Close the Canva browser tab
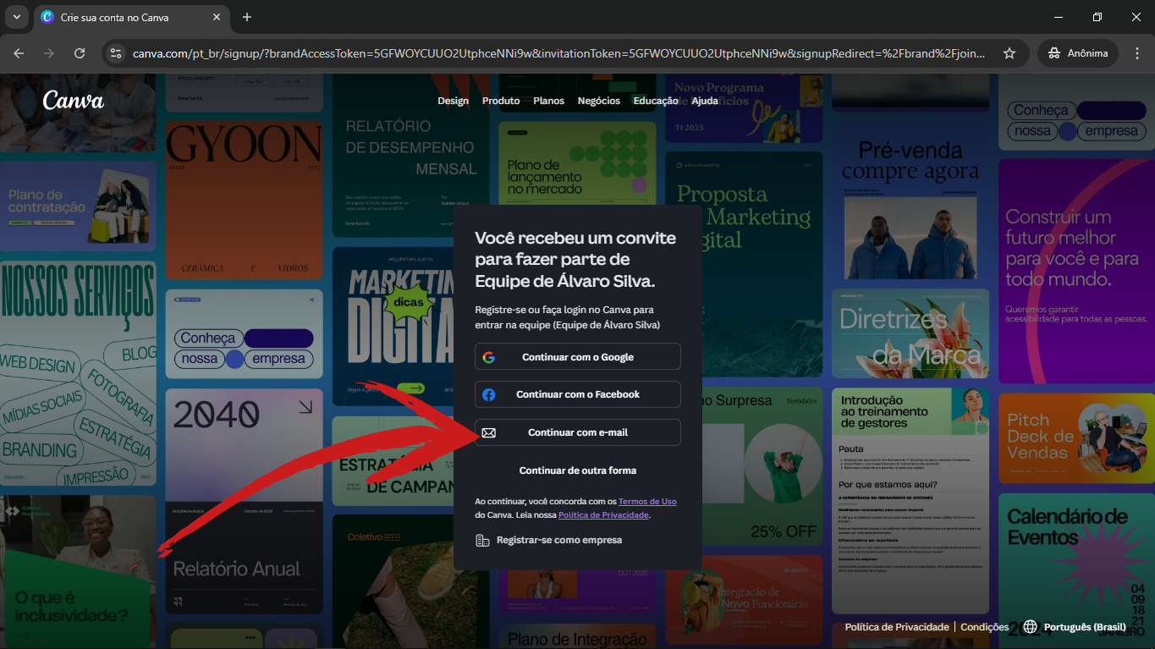 (217, 17)
